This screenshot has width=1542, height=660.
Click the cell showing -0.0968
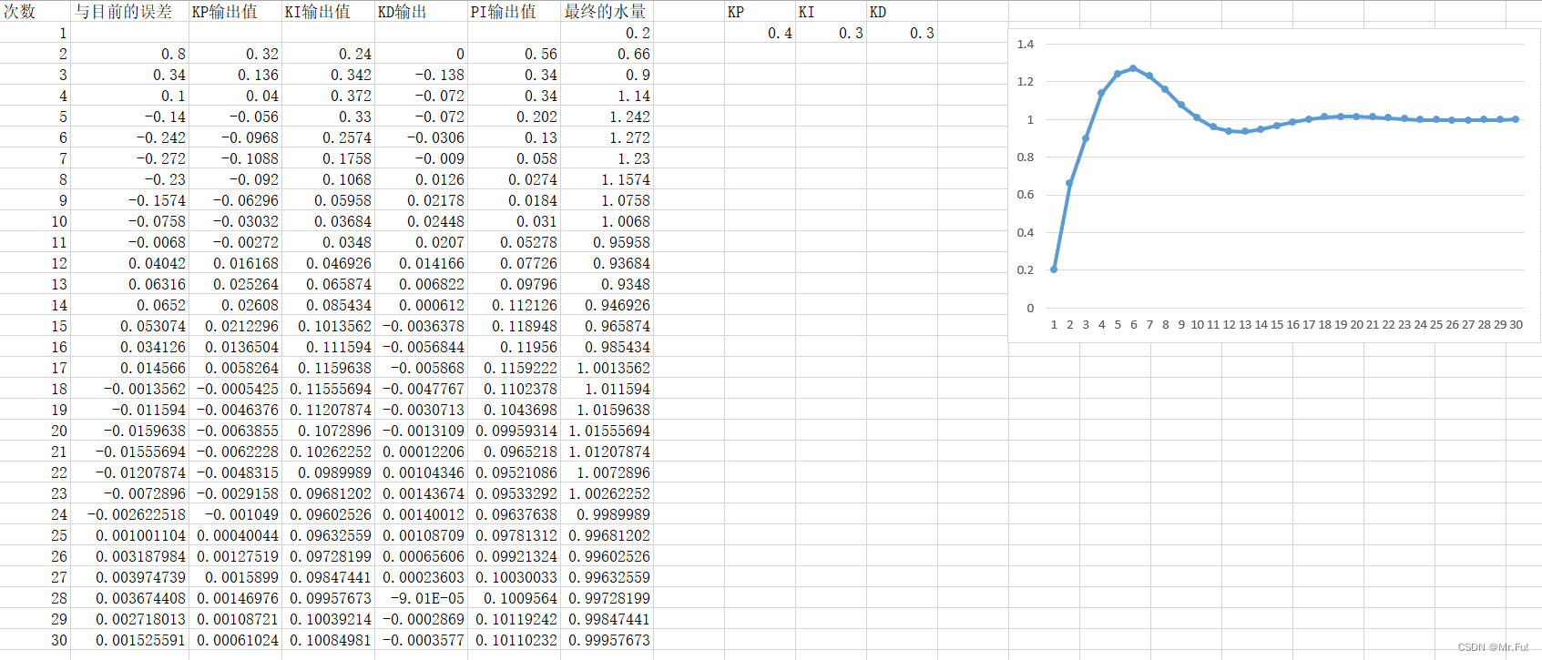(x=235, y=137)
